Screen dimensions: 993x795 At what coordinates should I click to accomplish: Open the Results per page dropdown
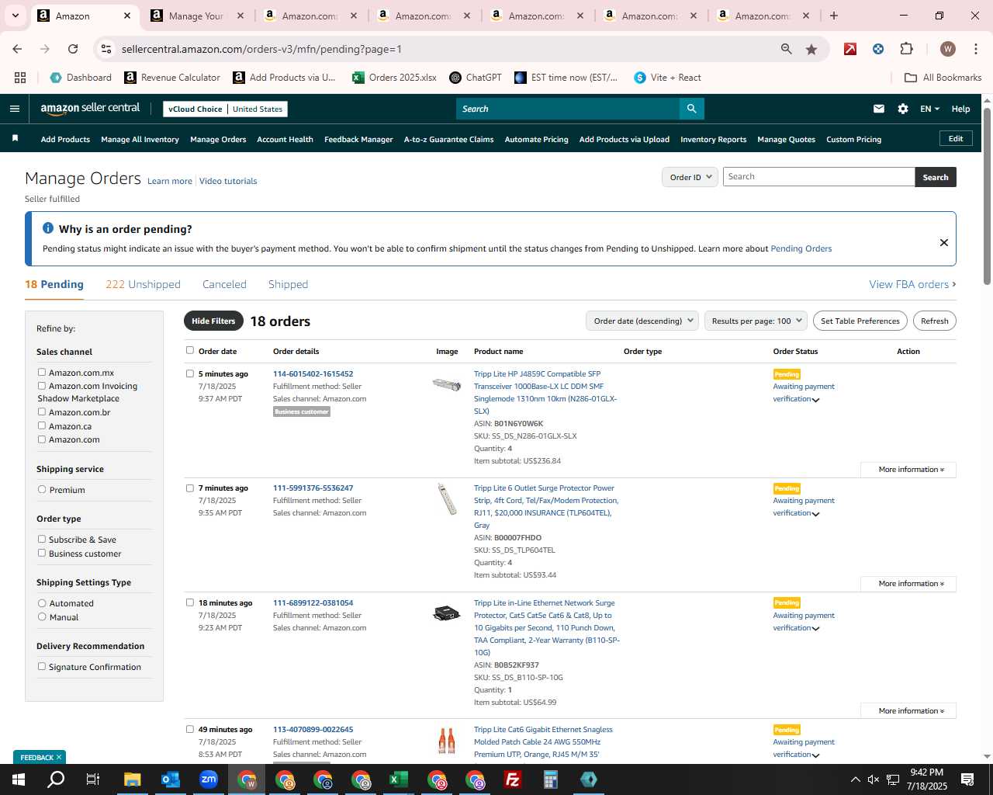click(756, 321)
